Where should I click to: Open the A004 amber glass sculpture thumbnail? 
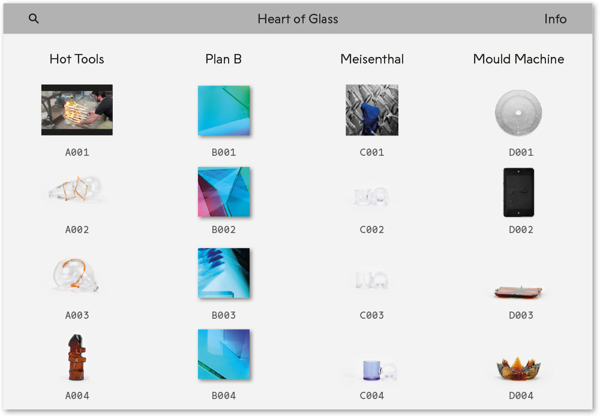[x=77, y=358]
